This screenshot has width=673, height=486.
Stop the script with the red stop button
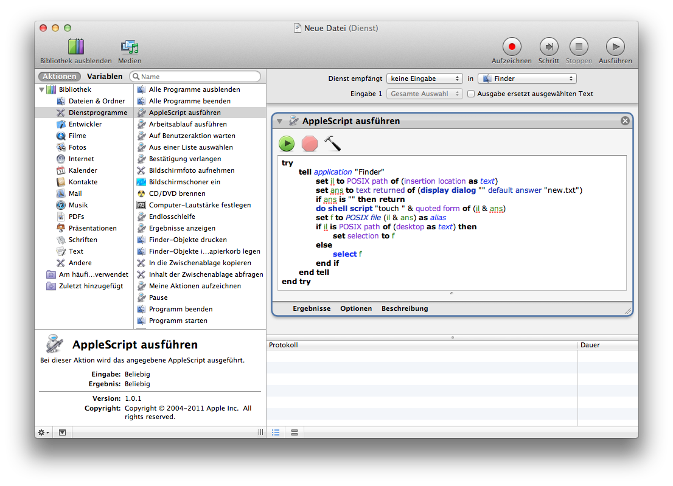pyautogui.click(x=310, y=144)
